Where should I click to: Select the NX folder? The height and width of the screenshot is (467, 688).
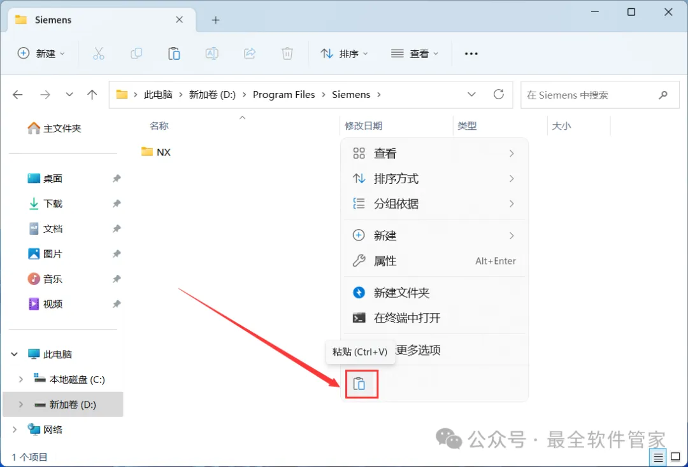click(x=156, y=152)
